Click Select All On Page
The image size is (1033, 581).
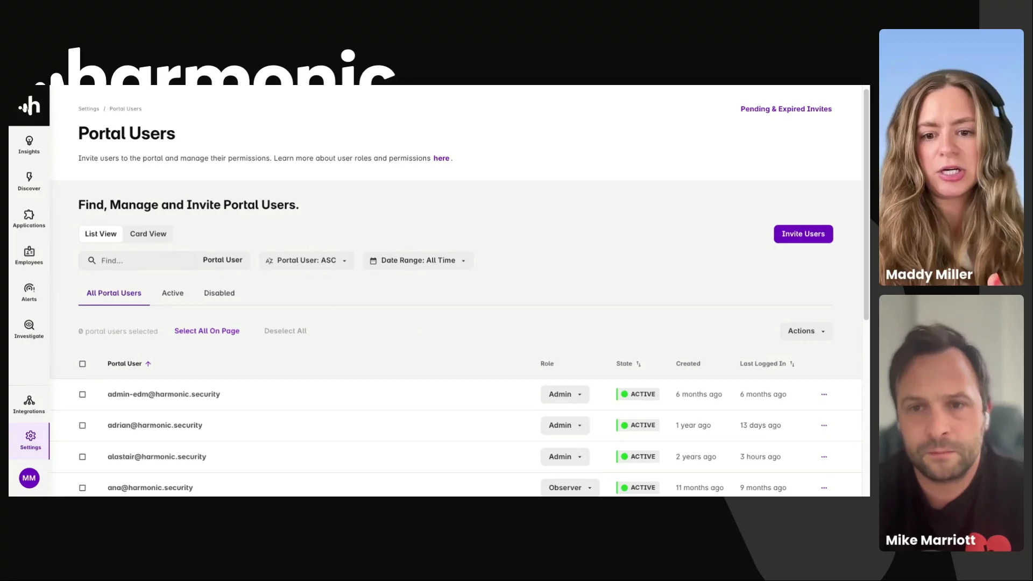point(207,331)
